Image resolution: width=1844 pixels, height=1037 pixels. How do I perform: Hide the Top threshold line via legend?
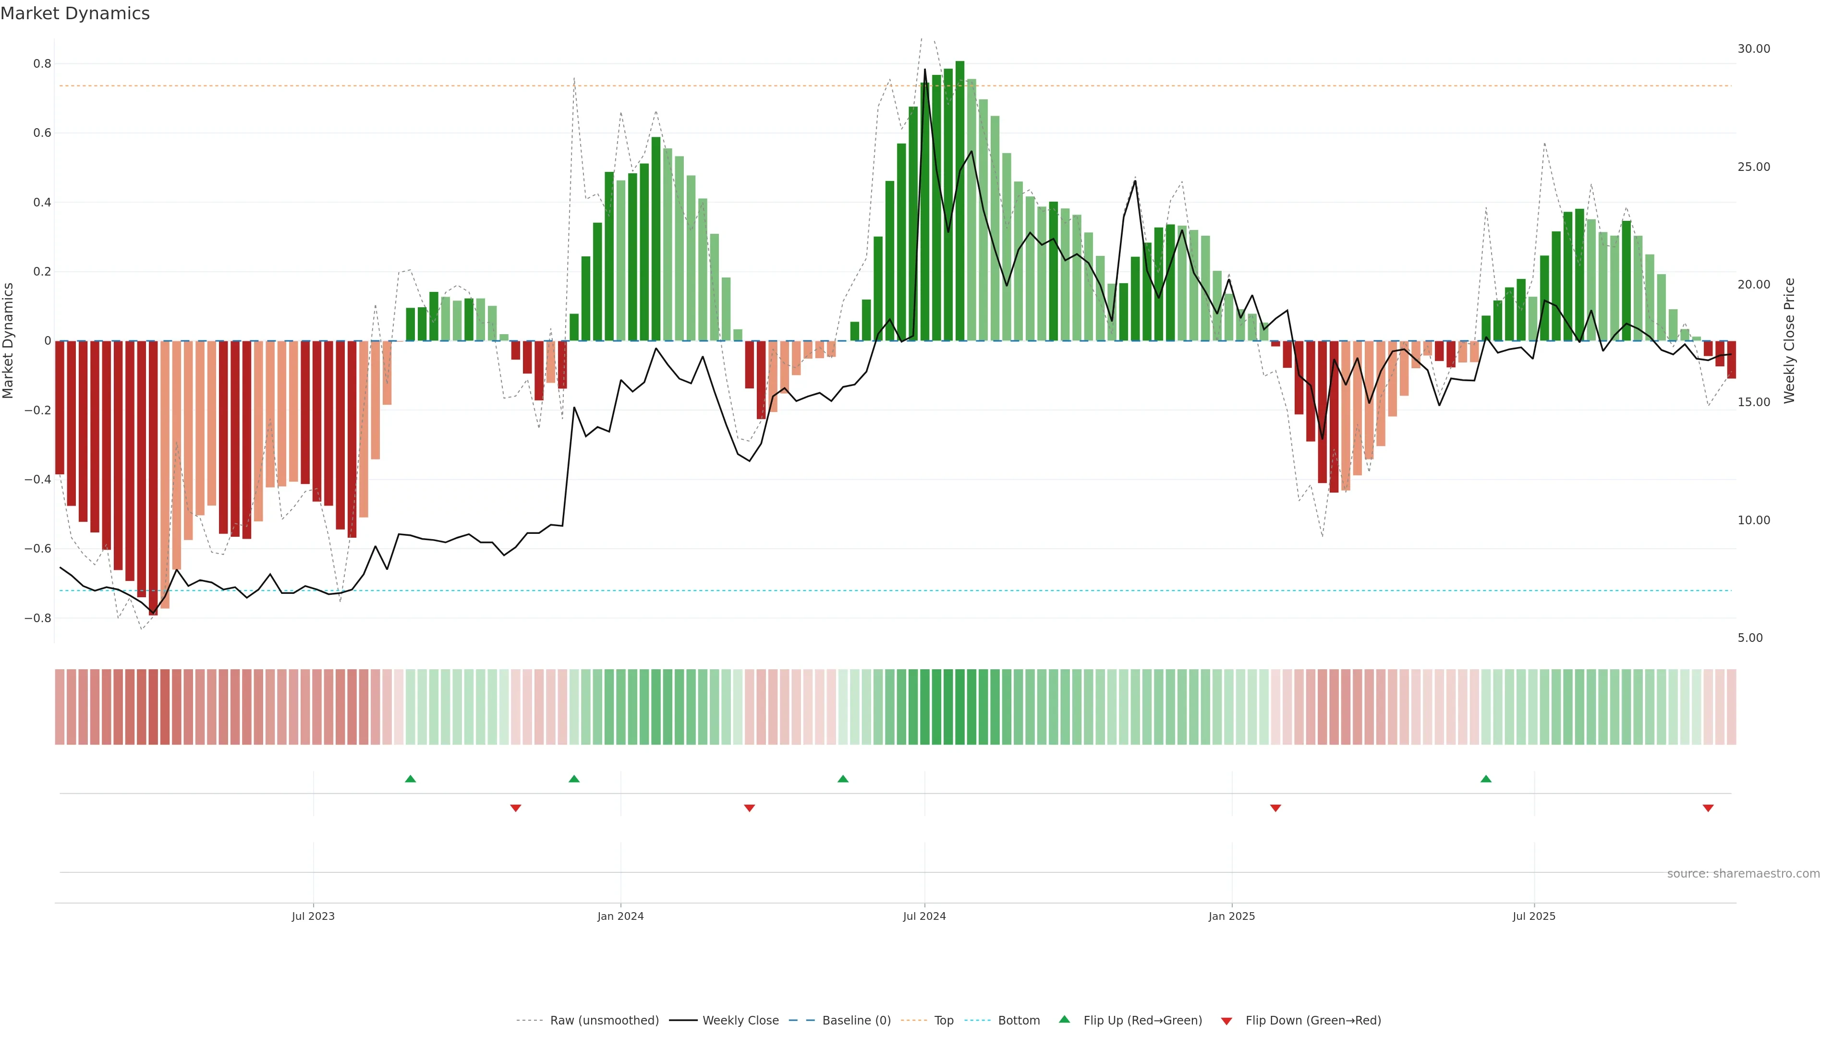944,1020
